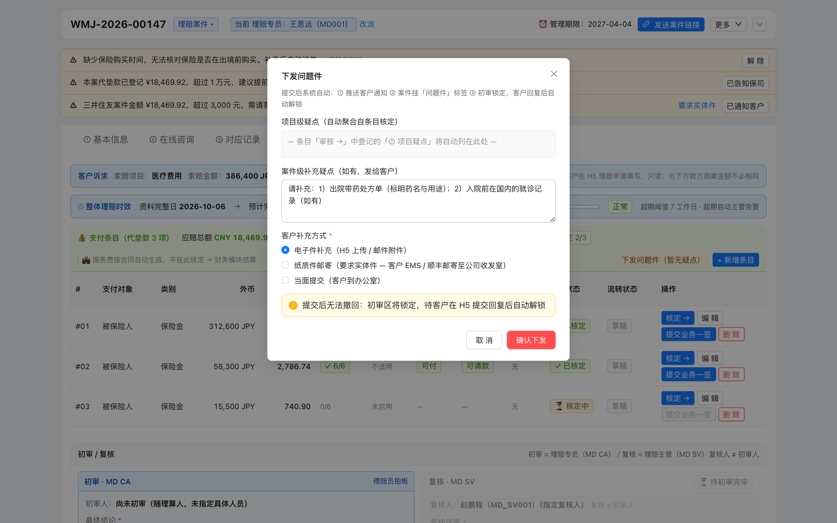
Task: Click 项目级疑点 placeholder box
Action: pos(418,144)
